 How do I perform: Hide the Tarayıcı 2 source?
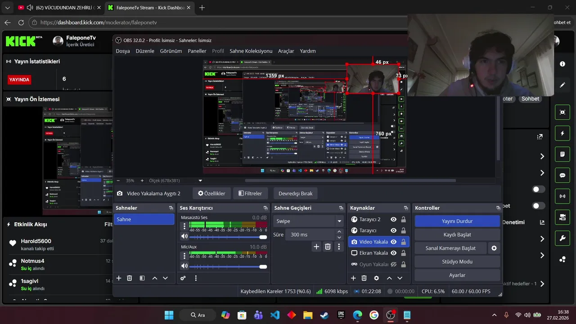pyautogui.click(x=393, y=219)
